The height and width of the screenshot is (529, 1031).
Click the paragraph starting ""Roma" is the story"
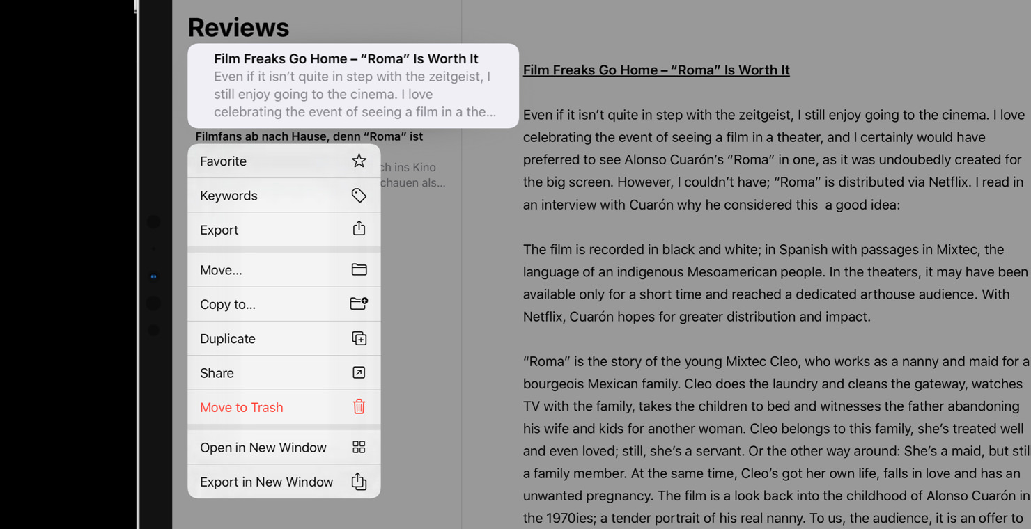coord(777,439)
